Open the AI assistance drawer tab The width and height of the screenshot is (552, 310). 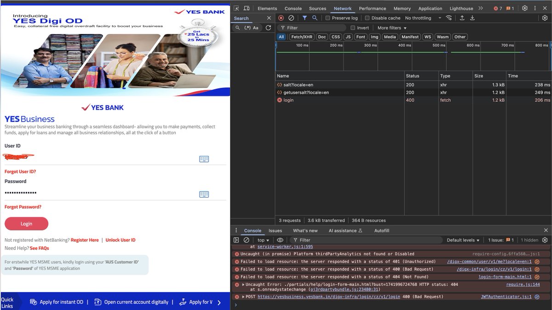(345, 230)
